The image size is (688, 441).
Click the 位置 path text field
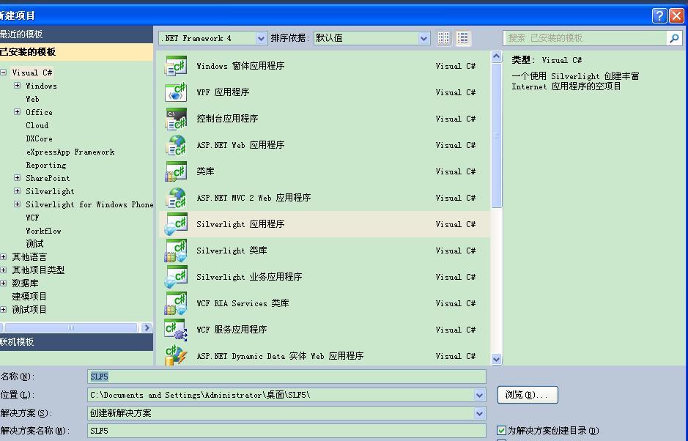click(281, 395)
